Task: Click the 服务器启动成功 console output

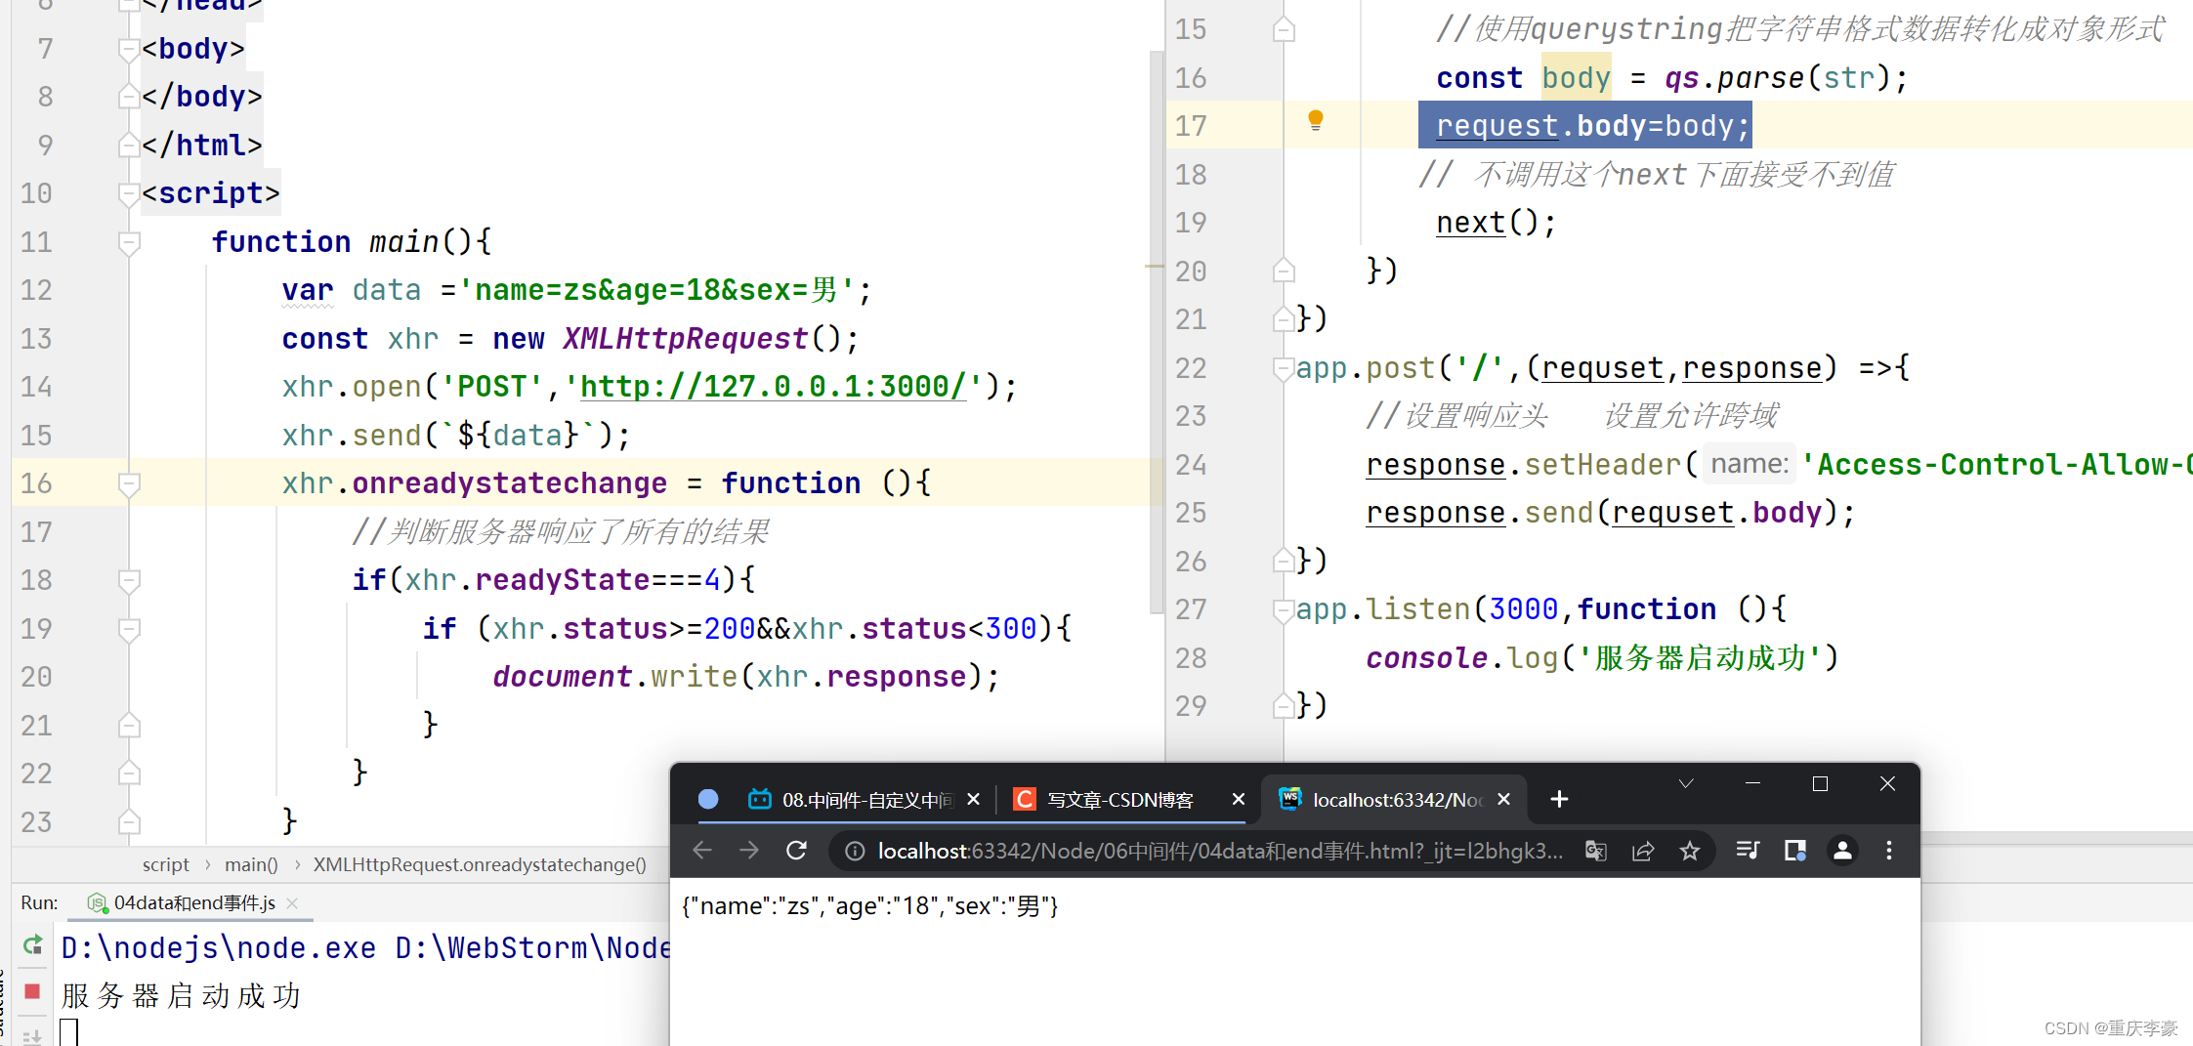Action: [x=182, y=995]
